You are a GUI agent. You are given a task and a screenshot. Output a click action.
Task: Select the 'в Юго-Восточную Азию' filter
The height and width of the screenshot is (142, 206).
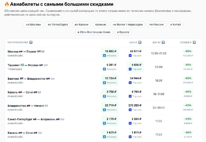coord(94,32)
